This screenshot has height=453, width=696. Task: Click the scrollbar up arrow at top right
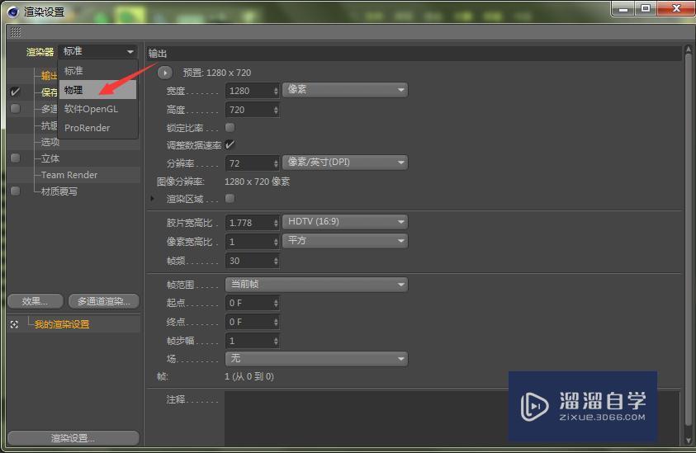tap(689, 49)
